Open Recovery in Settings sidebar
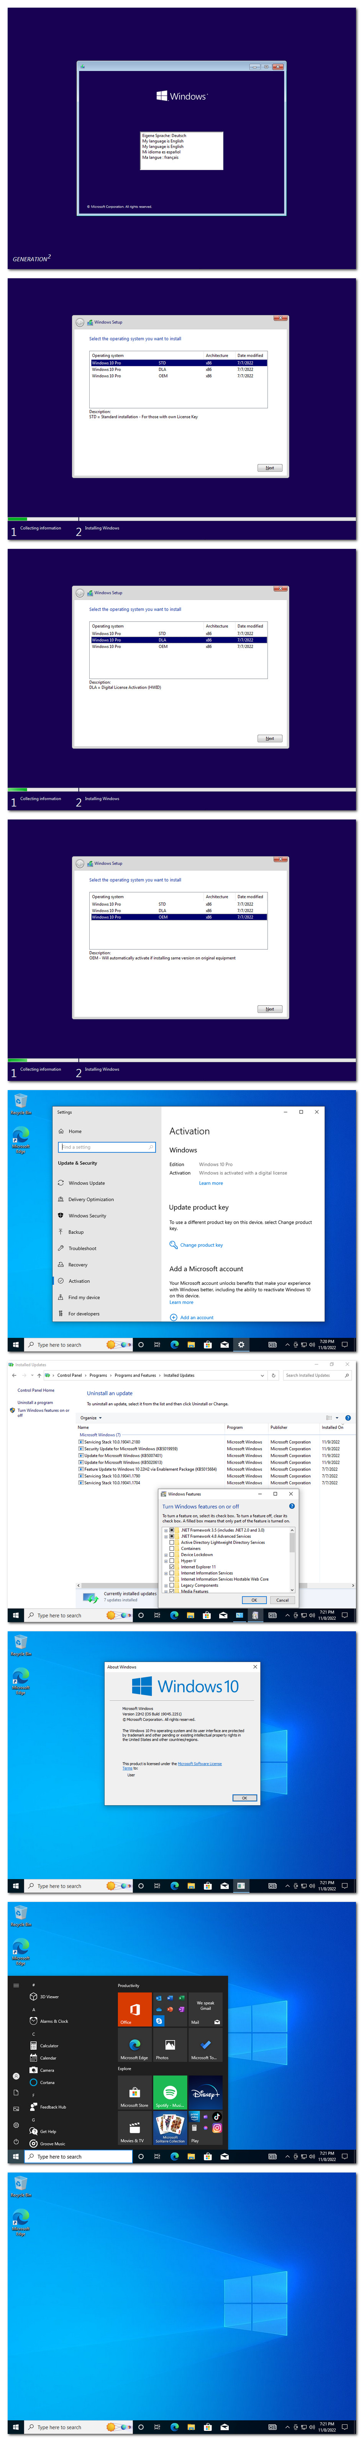364x2442 pixels. [77, 1265]
